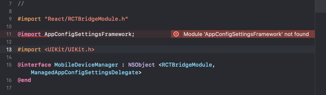The image size is (326, 95).
Task: Select line number 12 in the gutter
Action: (9, 42)
